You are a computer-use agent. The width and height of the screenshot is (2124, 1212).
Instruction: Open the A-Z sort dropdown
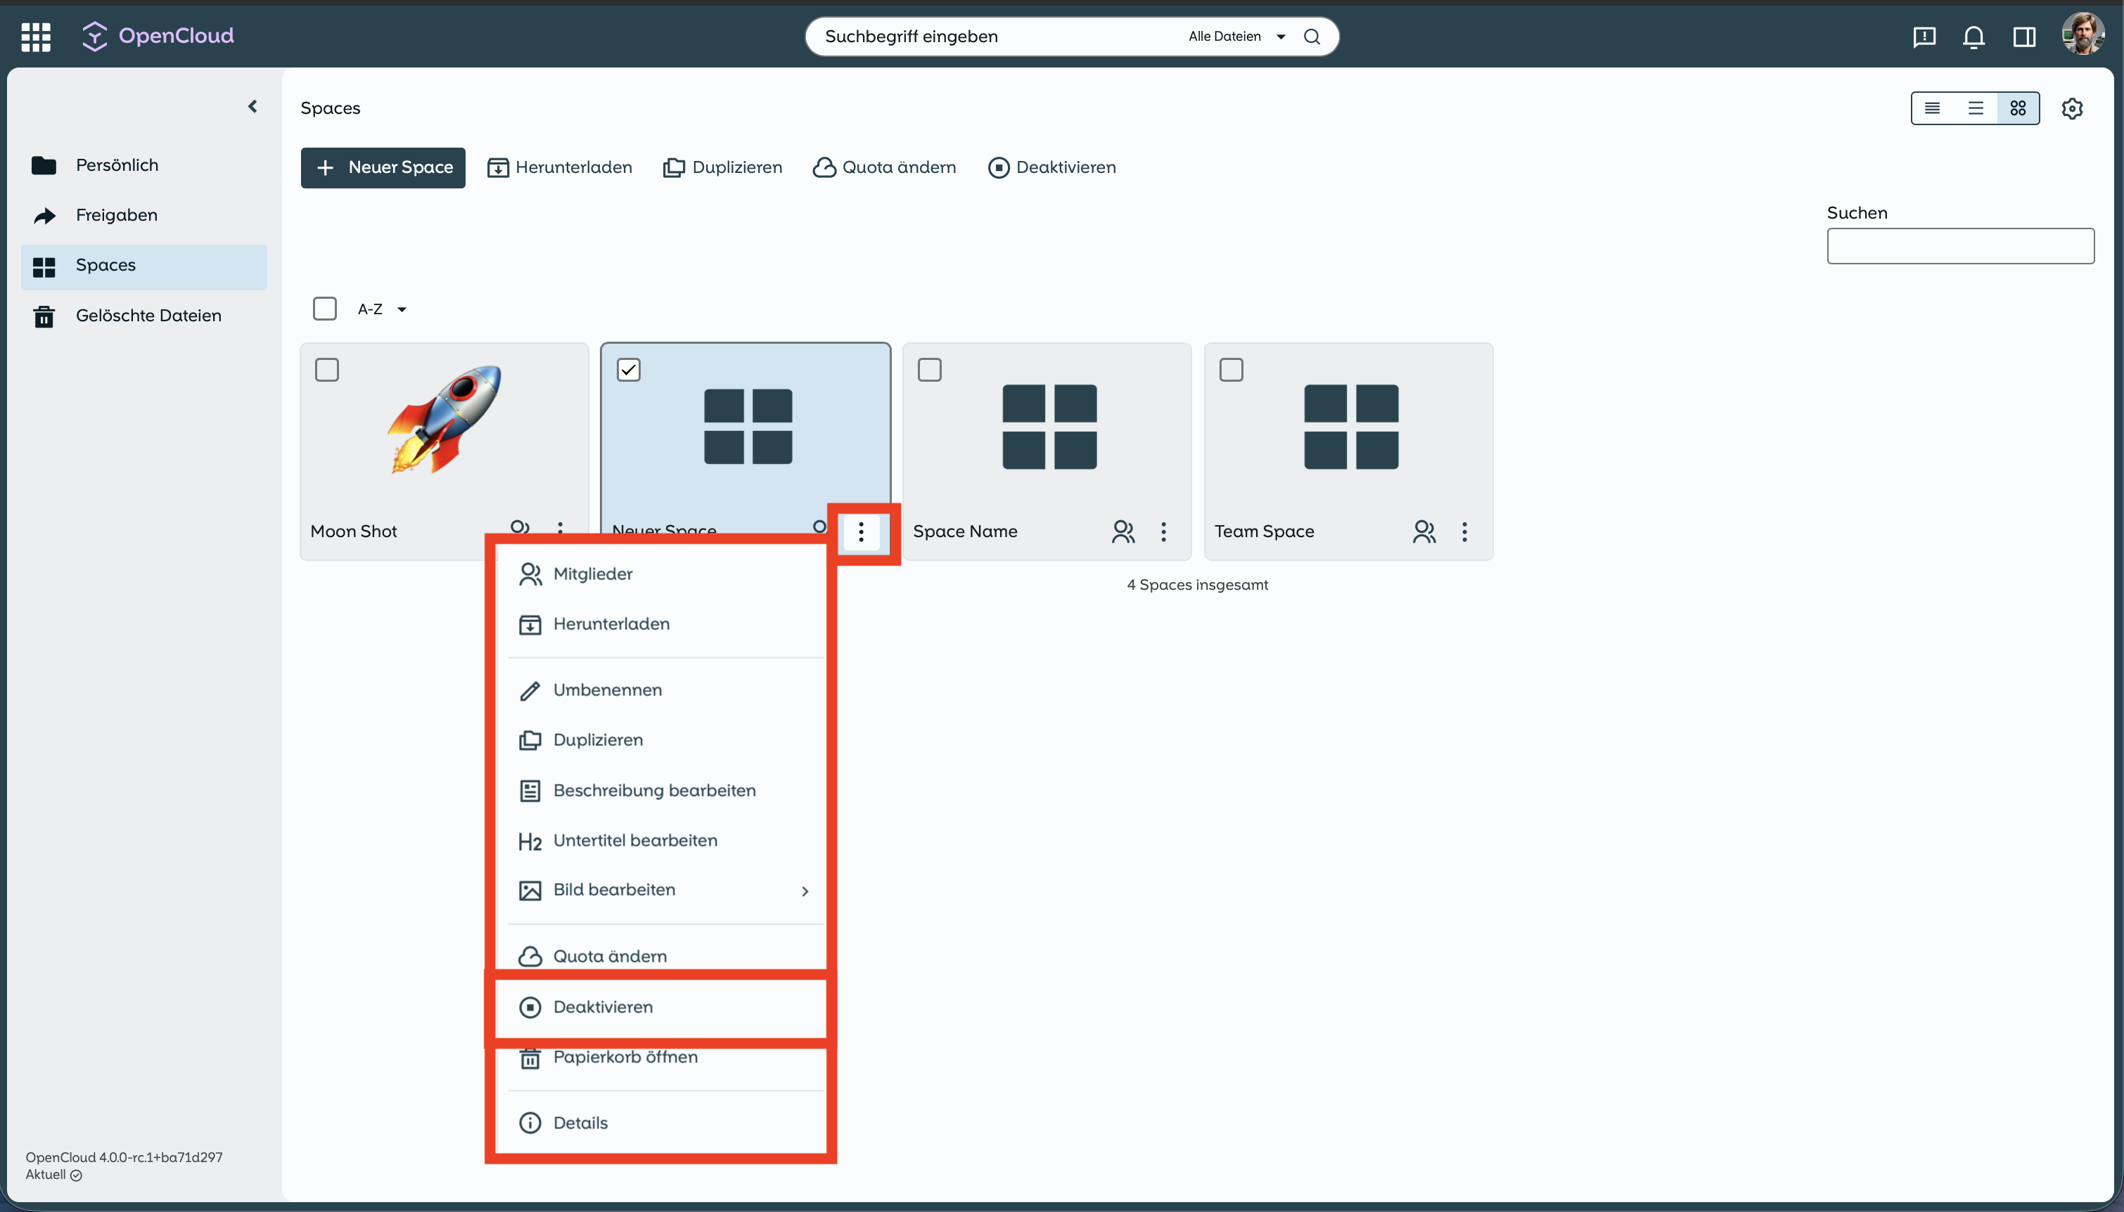[x=382, y=309]
